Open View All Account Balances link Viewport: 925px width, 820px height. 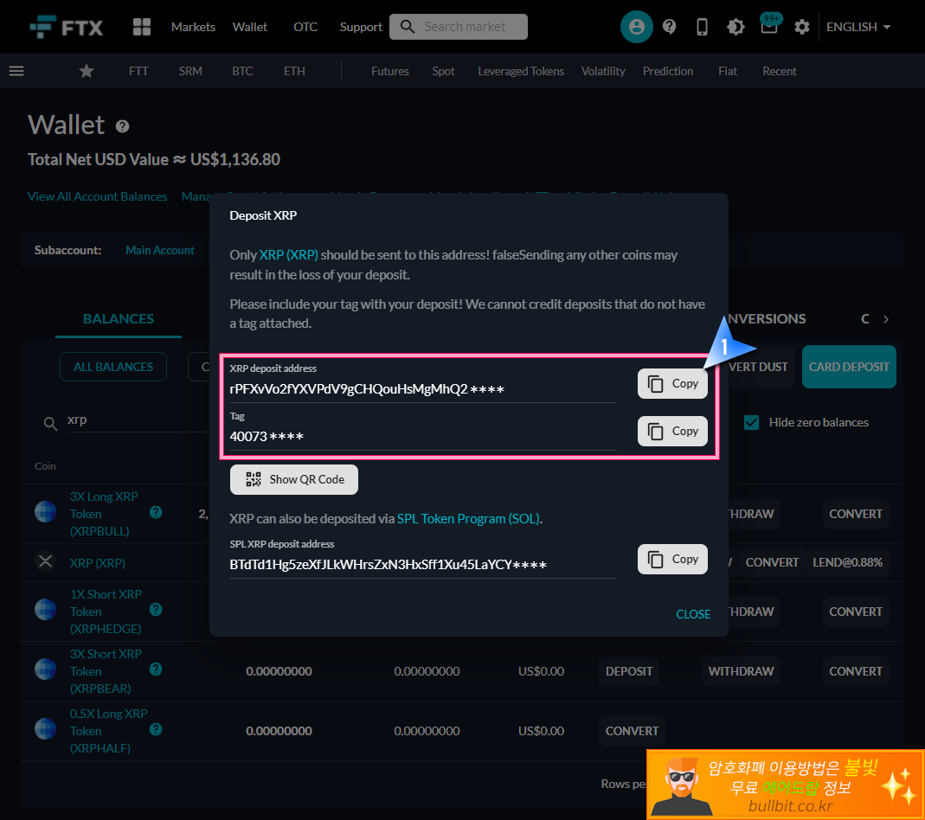coord(97,197)
